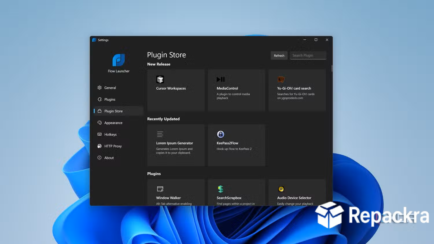Open the HTTP Proxy settings
The width and height of the screenshot is (434, 244).
click(118, 146)
